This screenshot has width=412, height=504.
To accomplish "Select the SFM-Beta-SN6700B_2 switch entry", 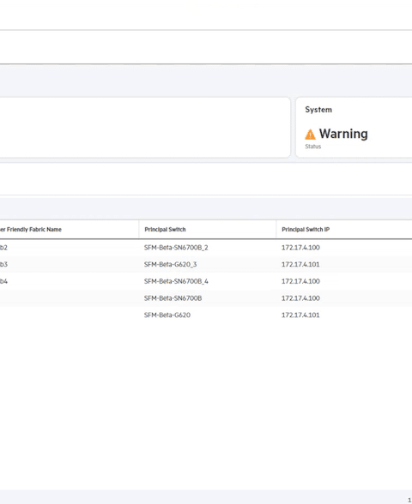I will click(176, 248).
